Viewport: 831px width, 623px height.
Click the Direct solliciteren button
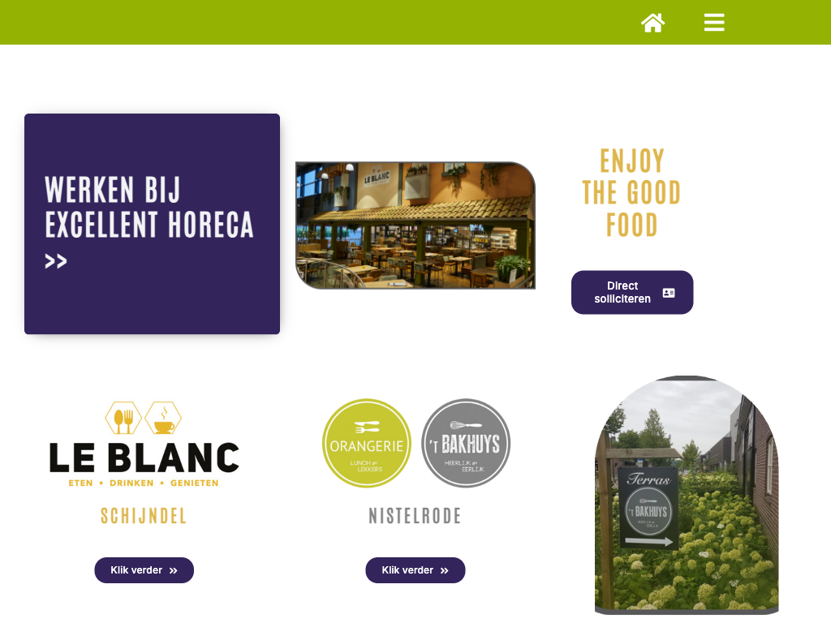click(631, 292)
